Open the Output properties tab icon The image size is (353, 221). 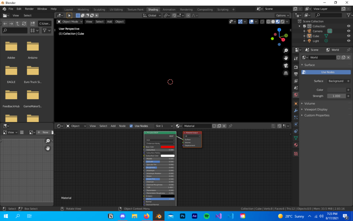(x=296, y=74)
